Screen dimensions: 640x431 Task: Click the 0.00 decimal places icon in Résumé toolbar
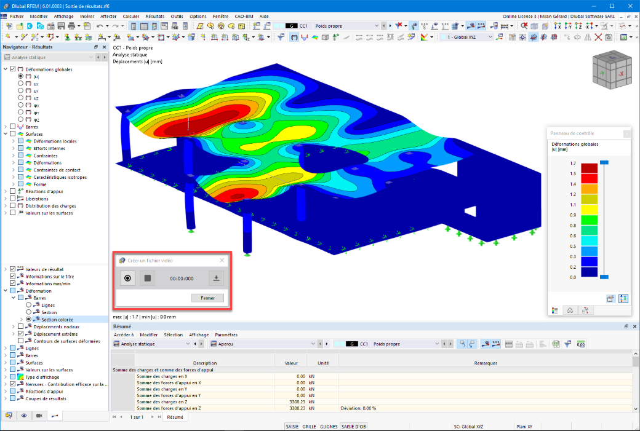(581, 344)
